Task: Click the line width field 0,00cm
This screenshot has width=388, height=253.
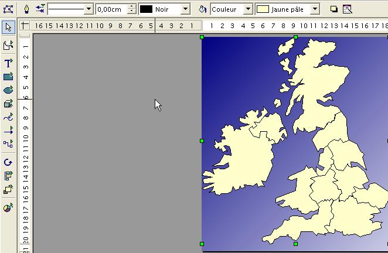Action: point(111,9)
